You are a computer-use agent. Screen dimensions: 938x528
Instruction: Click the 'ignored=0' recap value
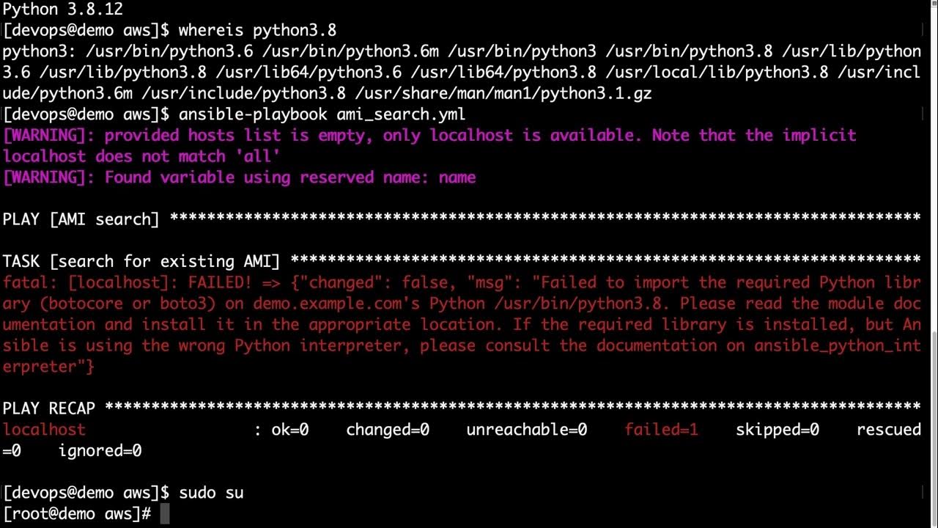click(100, 451)
